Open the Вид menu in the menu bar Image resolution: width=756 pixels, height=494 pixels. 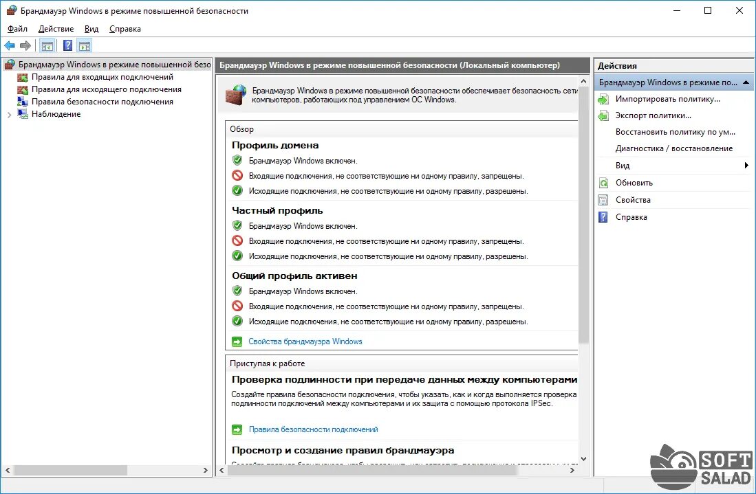91,29
